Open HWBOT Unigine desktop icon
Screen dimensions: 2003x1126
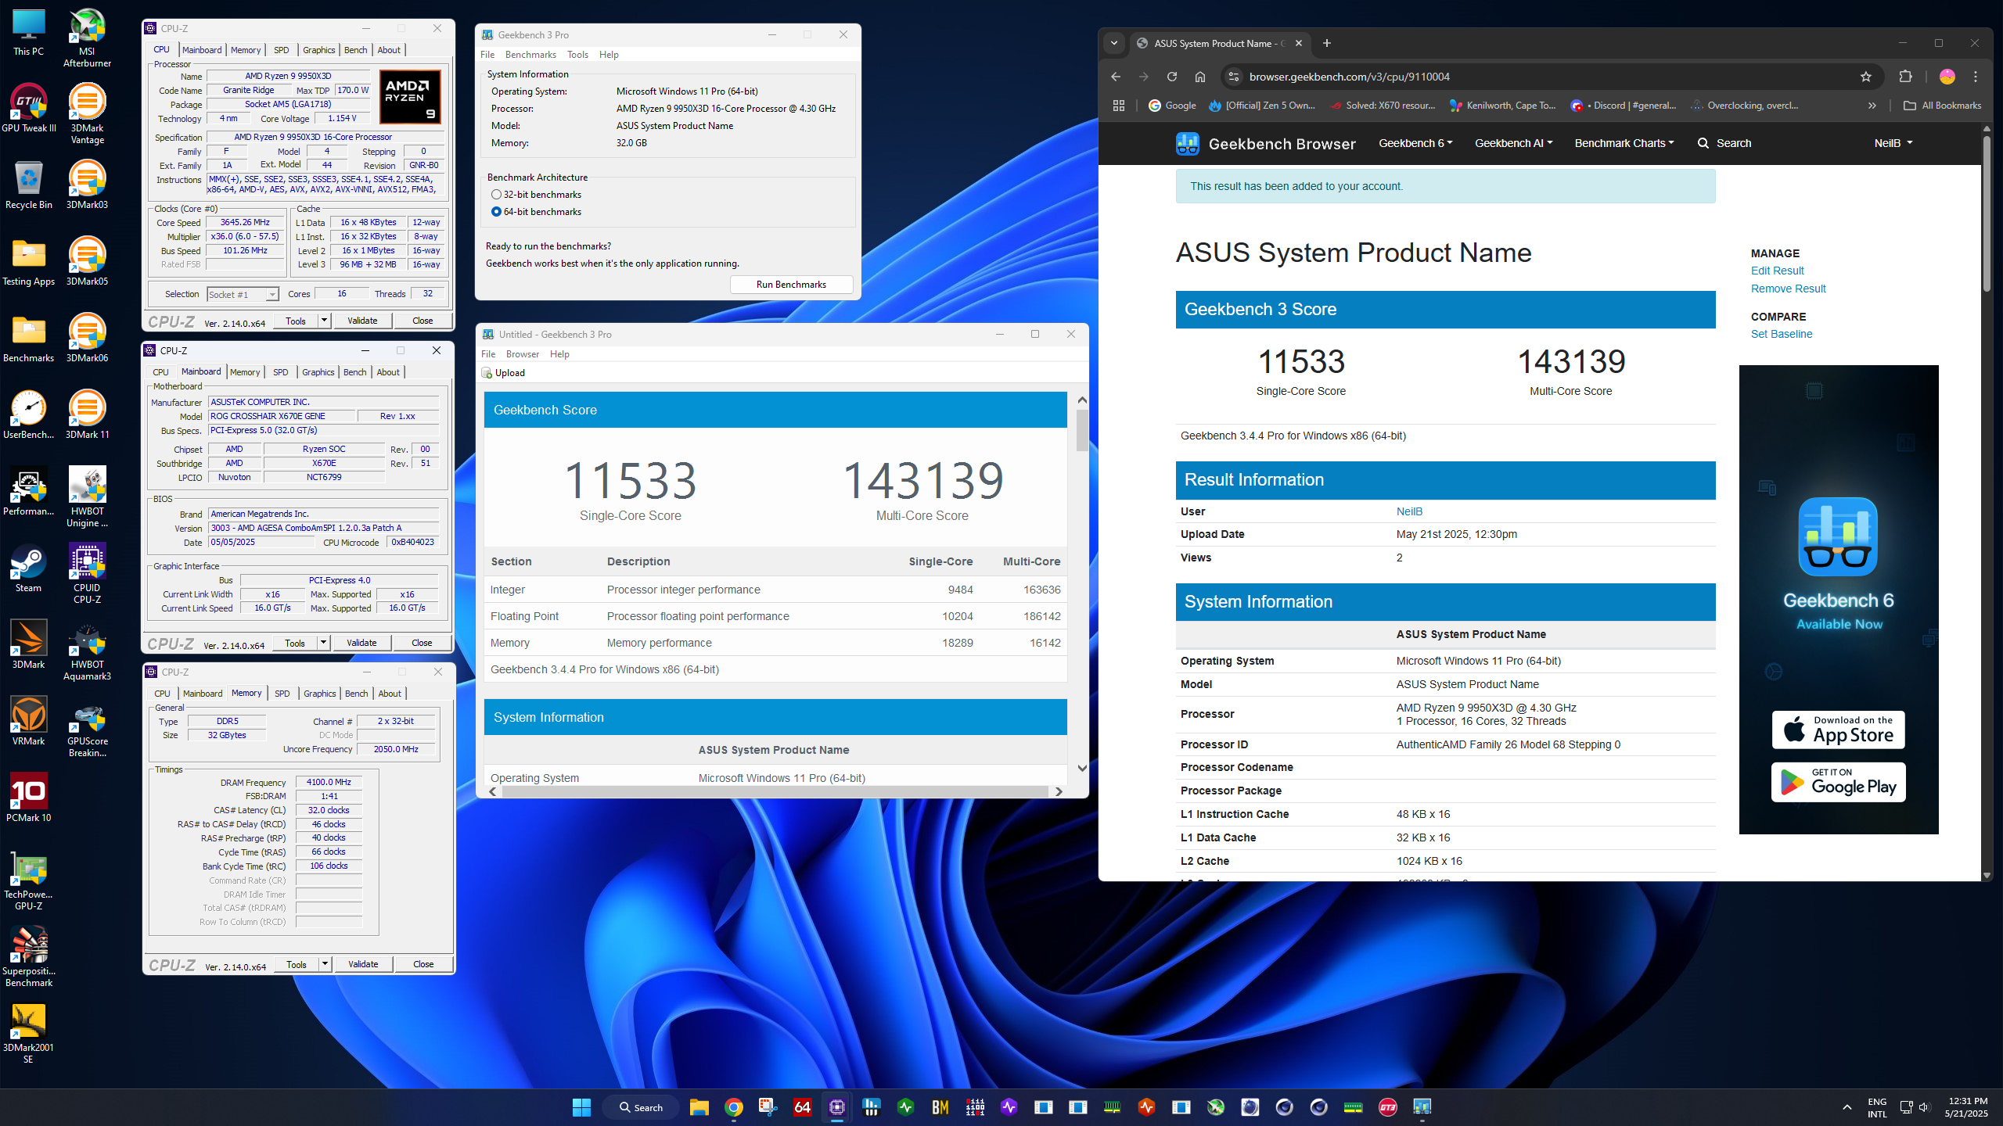tap(87, 497)
